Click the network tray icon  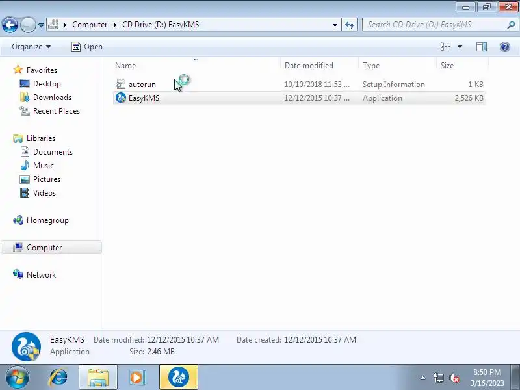(x=438, y=378)
